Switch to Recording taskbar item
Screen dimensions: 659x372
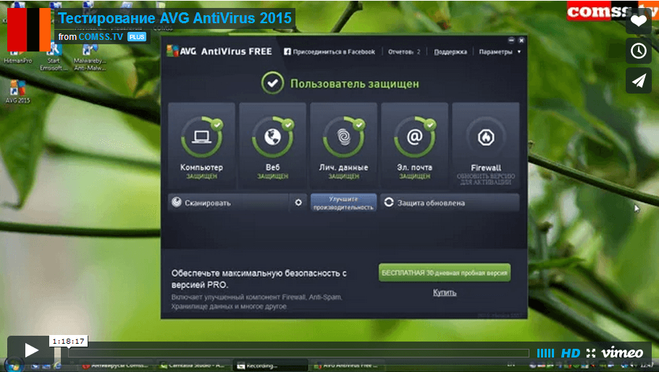click(x=271, y=365)
